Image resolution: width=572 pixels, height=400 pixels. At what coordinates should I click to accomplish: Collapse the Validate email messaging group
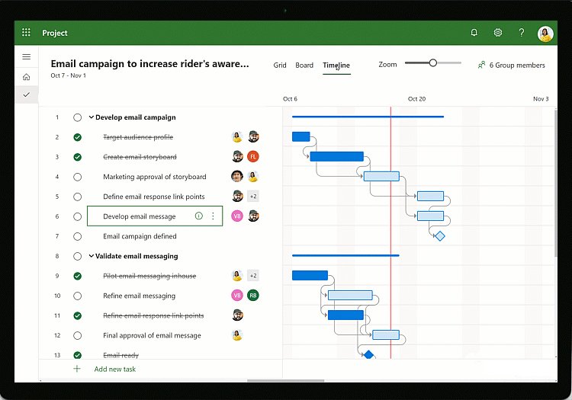click(x=92, y=256)
